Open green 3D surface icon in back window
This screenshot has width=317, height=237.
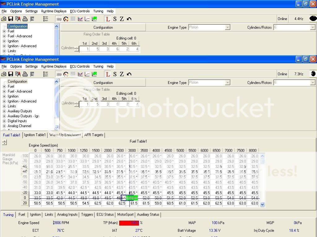click(94, 19)
